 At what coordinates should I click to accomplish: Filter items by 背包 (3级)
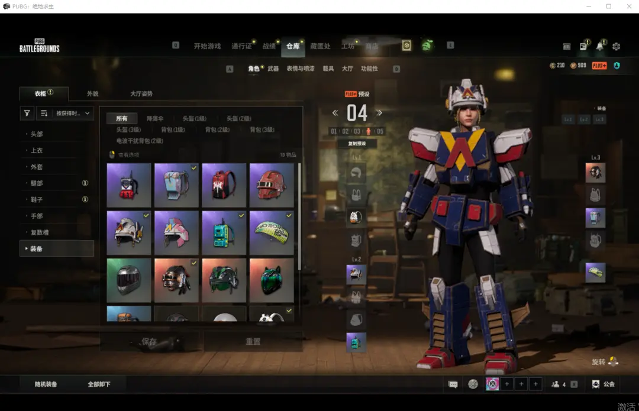pyautogui.click(x=262, y=130)
